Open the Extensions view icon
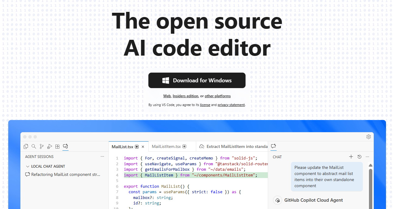The width and height of the screenshot is (393, 209). (x=58, y=146)
